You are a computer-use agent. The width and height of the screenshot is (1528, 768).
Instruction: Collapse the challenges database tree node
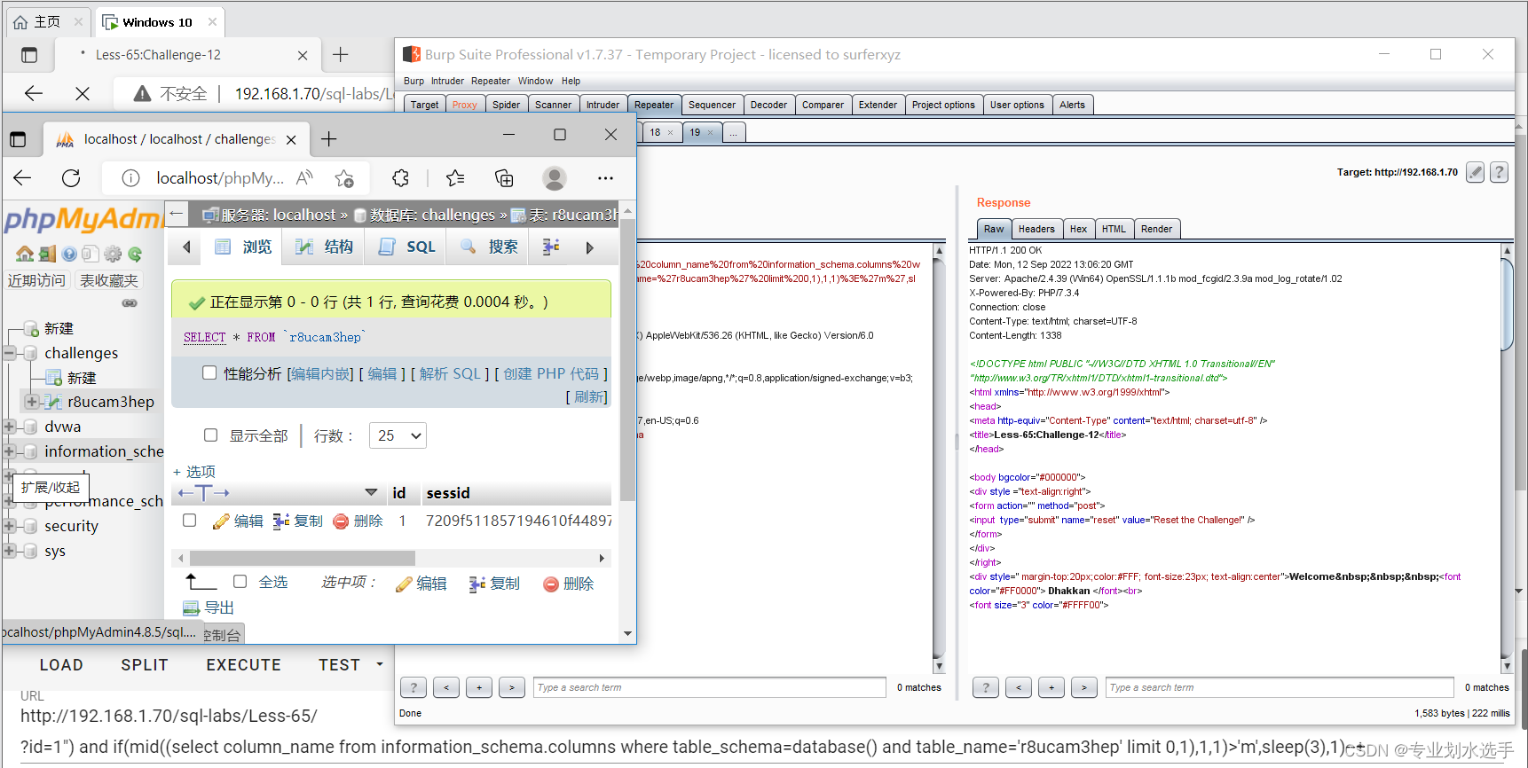(9, 353)
